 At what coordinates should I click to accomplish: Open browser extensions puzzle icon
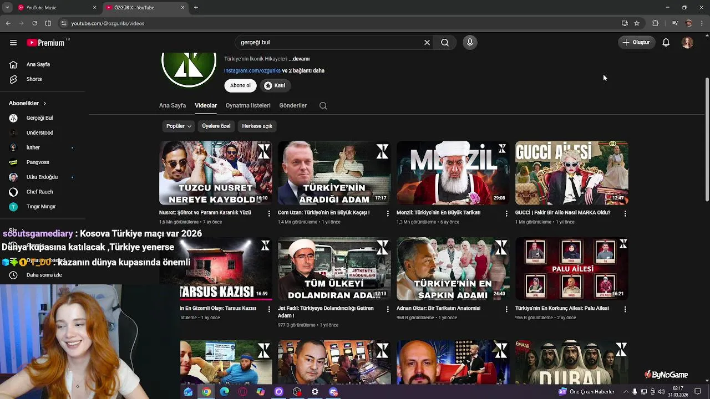point(656,23)
